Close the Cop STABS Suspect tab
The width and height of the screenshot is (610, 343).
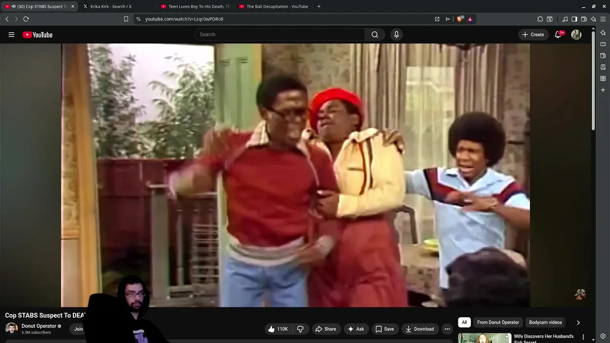[72, 7]
